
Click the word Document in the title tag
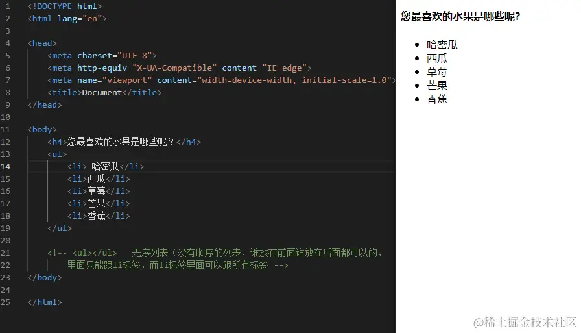click(102, 93)
